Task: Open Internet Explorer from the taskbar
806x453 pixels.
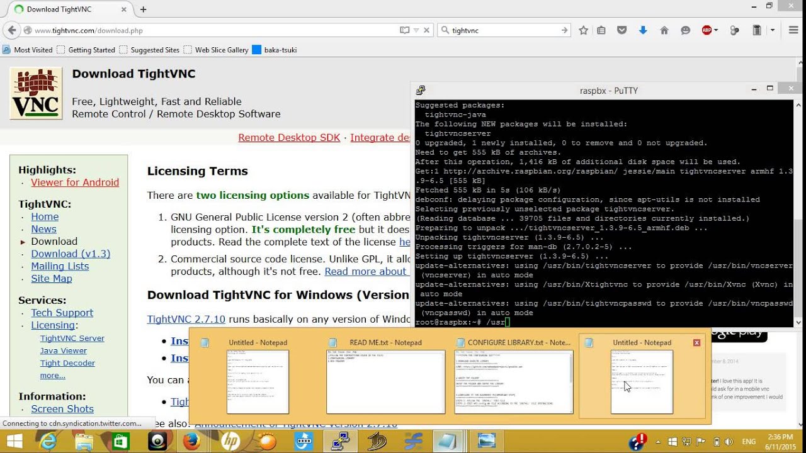Action: (x=48, y=442)
